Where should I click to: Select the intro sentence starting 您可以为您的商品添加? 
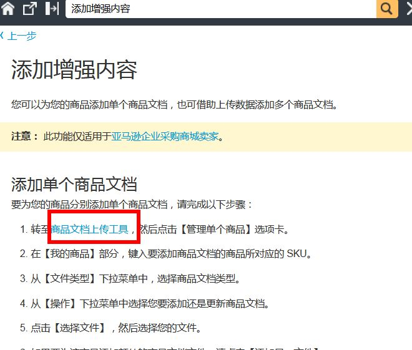pyautogui.click(x=174, y=105)
